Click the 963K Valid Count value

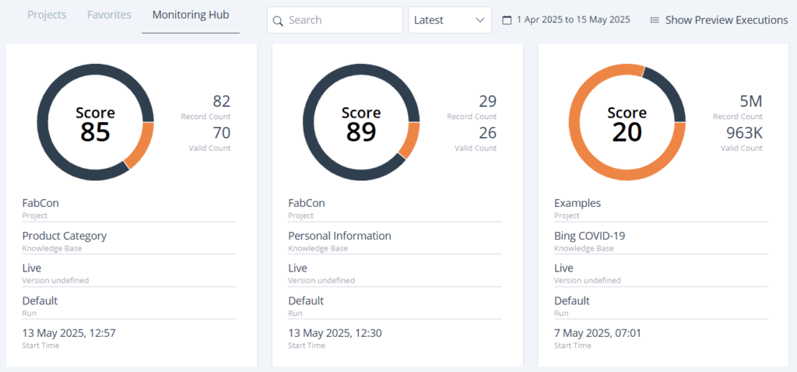pos(745,132)
